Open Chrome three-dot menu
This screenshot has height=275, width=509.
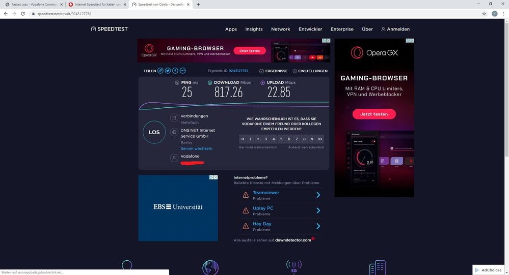coord(503,14)
